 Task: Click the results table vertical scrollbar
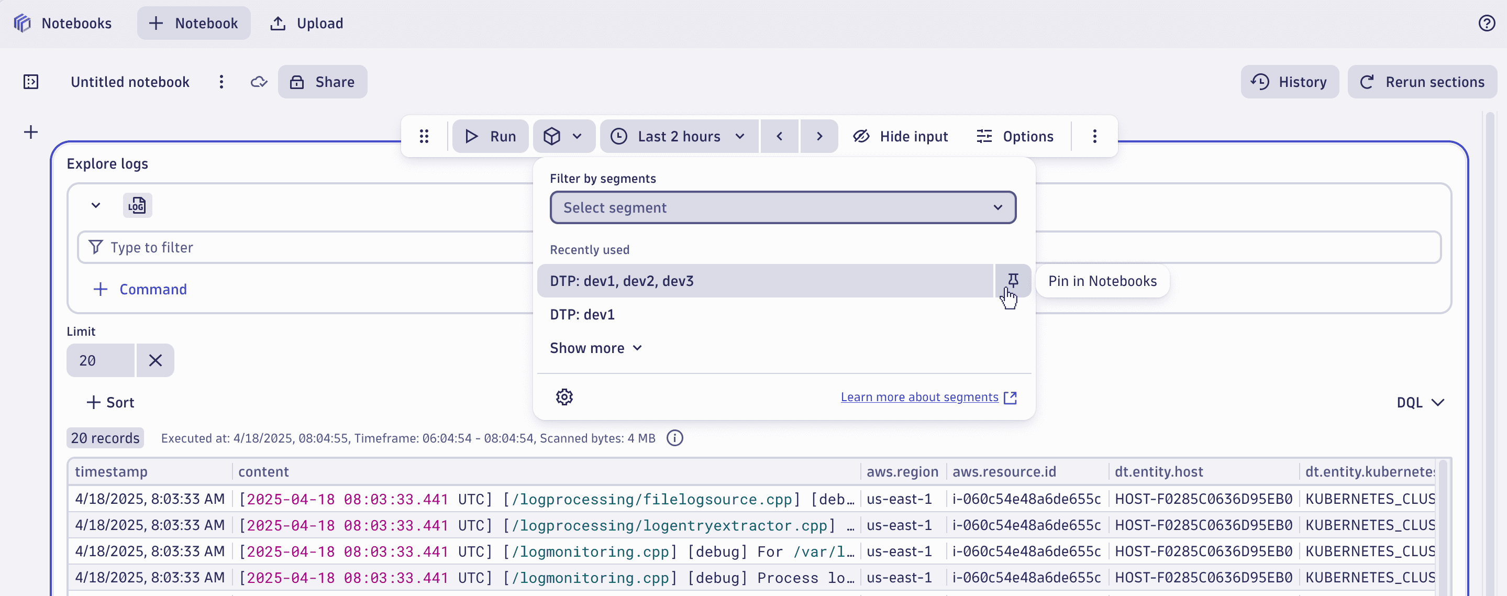point(1443,526)
